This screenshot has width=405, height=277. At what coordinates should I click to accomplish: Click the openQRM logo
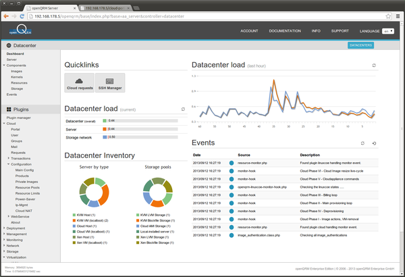20,30
